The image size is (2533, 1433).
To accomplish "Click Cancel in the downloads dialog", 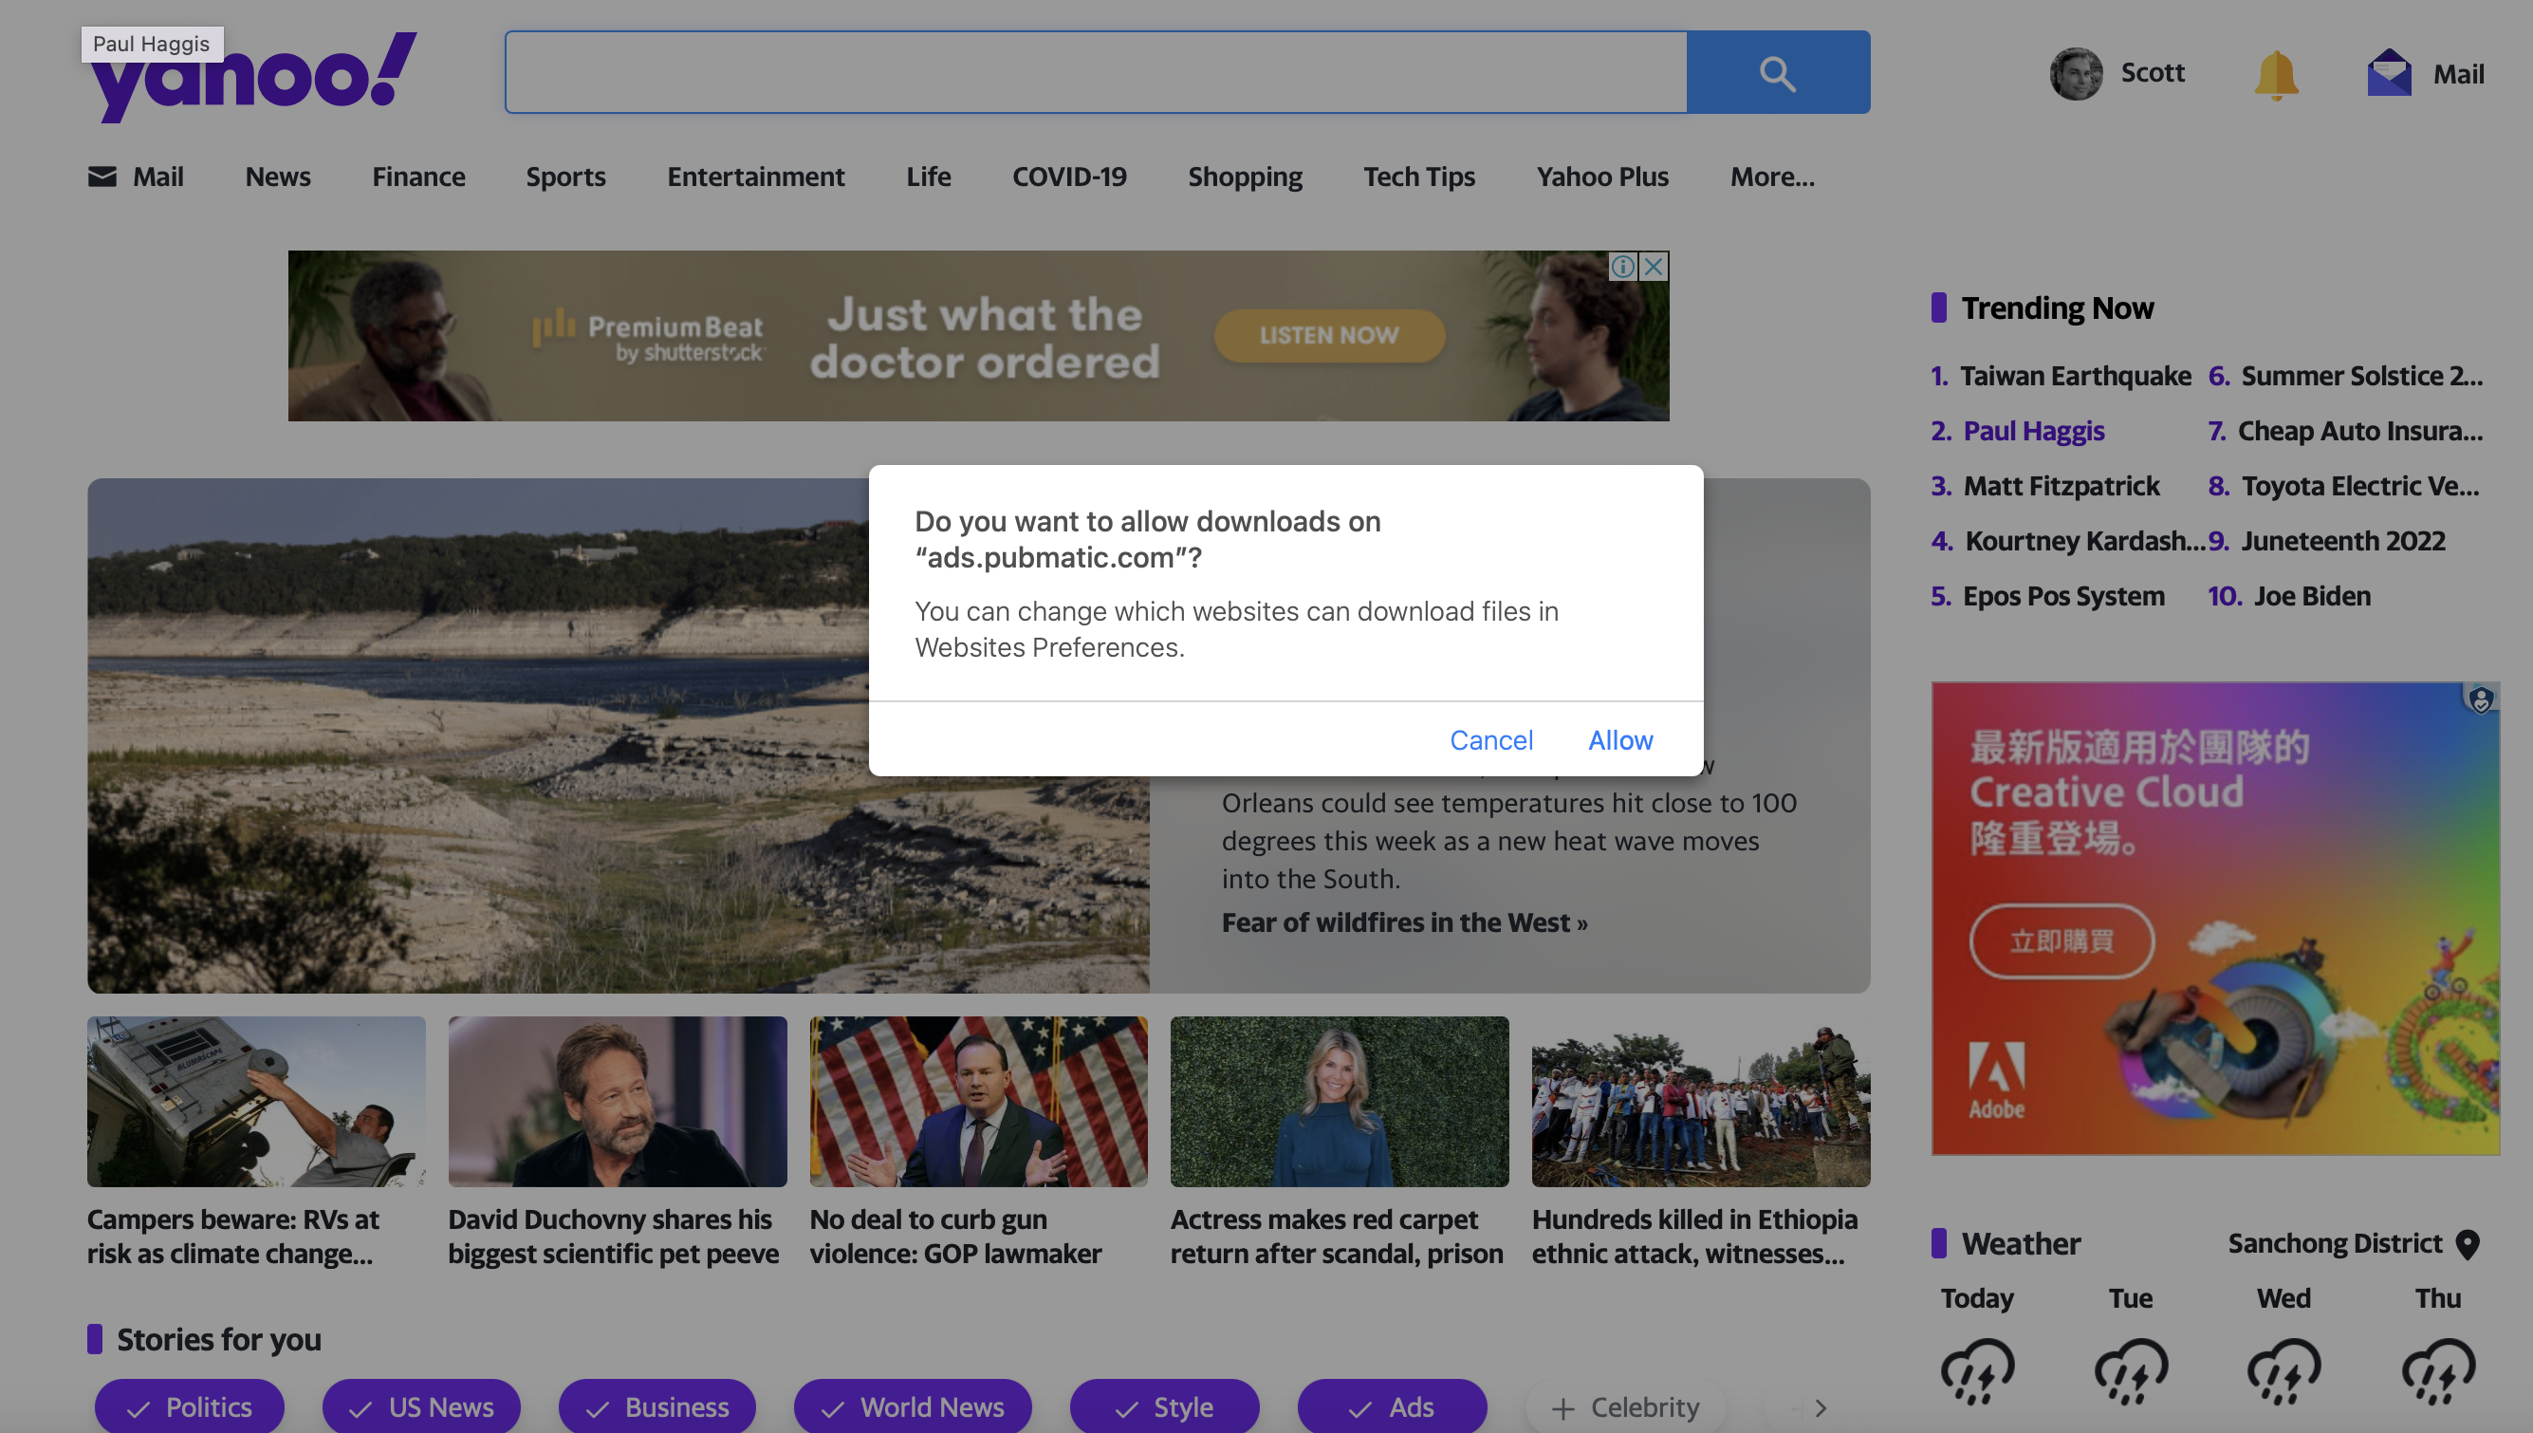I will (x=1490, y=740).
